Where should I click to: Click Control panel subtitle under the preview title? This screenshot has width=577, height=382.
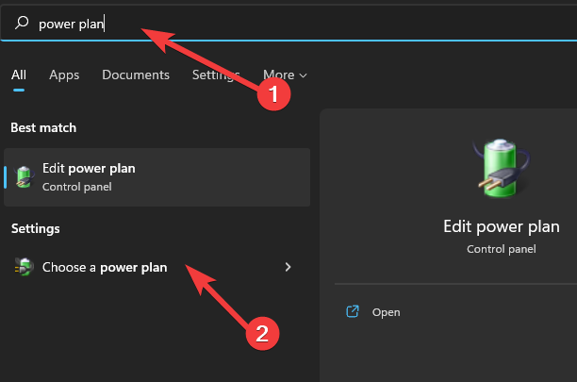(x=502, y=249)
